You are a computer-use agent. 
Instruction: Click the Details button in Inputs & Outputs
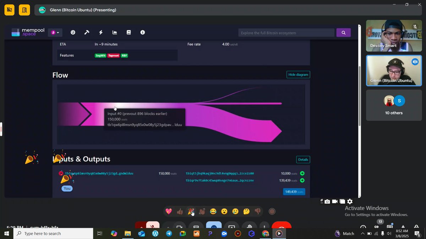[303, 159]
